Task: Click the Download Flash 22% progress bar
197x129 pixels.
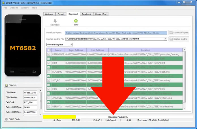Action: pos(118,117)
